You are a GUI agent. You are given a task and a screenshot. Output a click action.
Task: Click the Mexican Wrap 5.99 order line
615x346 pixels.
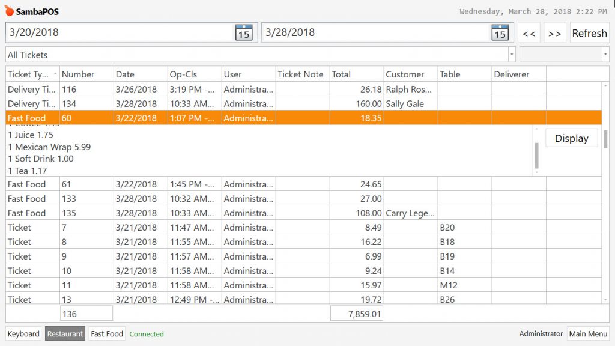[x=49, y=147]
